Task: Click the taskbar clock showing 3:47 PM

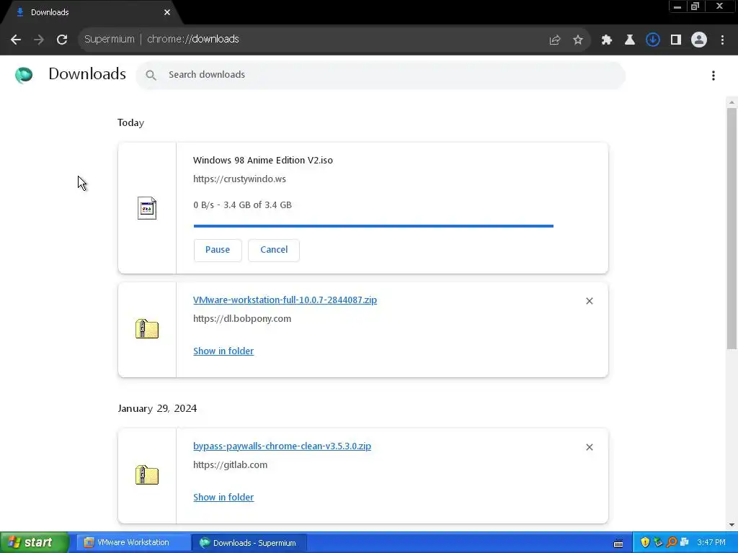Action: point(711,543)
